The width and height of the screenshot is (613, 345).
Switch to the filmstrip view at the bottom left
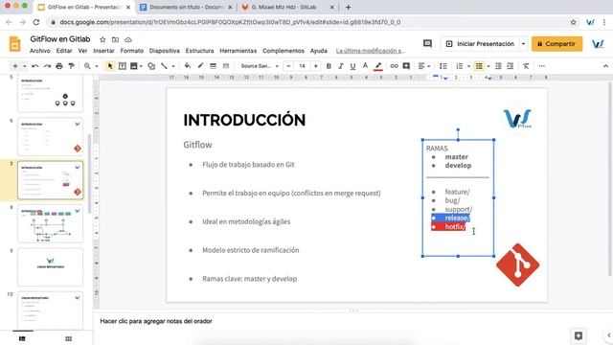tap(22, 338)
